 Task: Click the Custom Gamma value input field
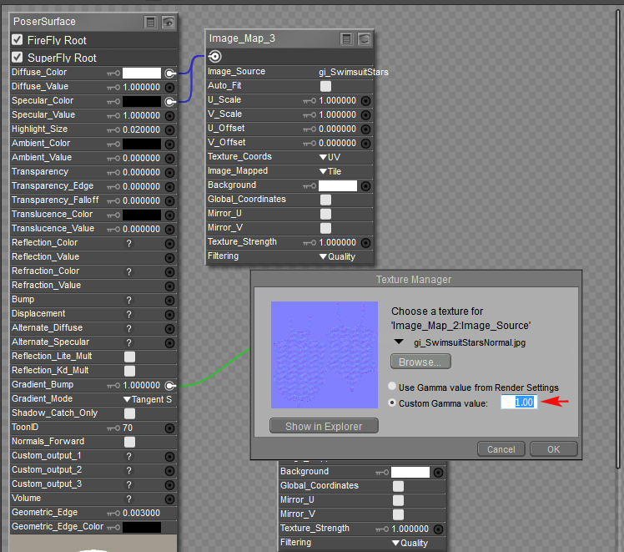[x=518, y=403]
